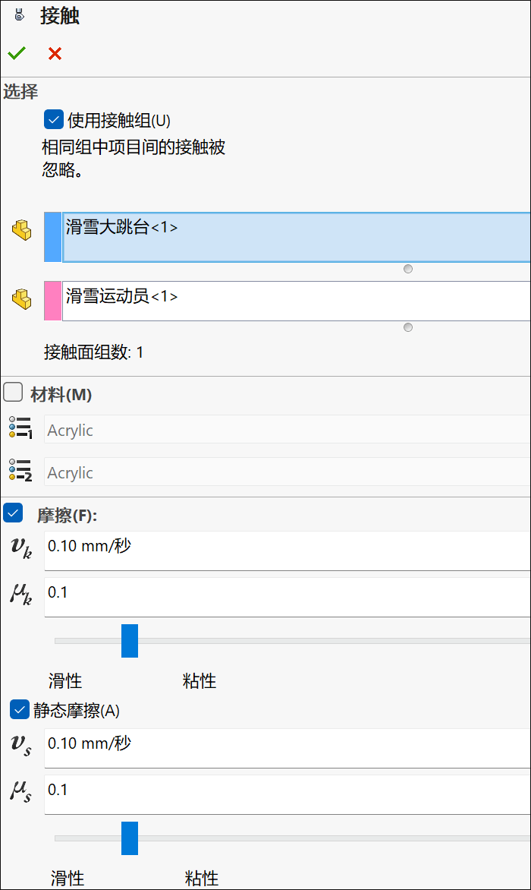Click the dynamic friction velocity vk icon

(21, 548)
